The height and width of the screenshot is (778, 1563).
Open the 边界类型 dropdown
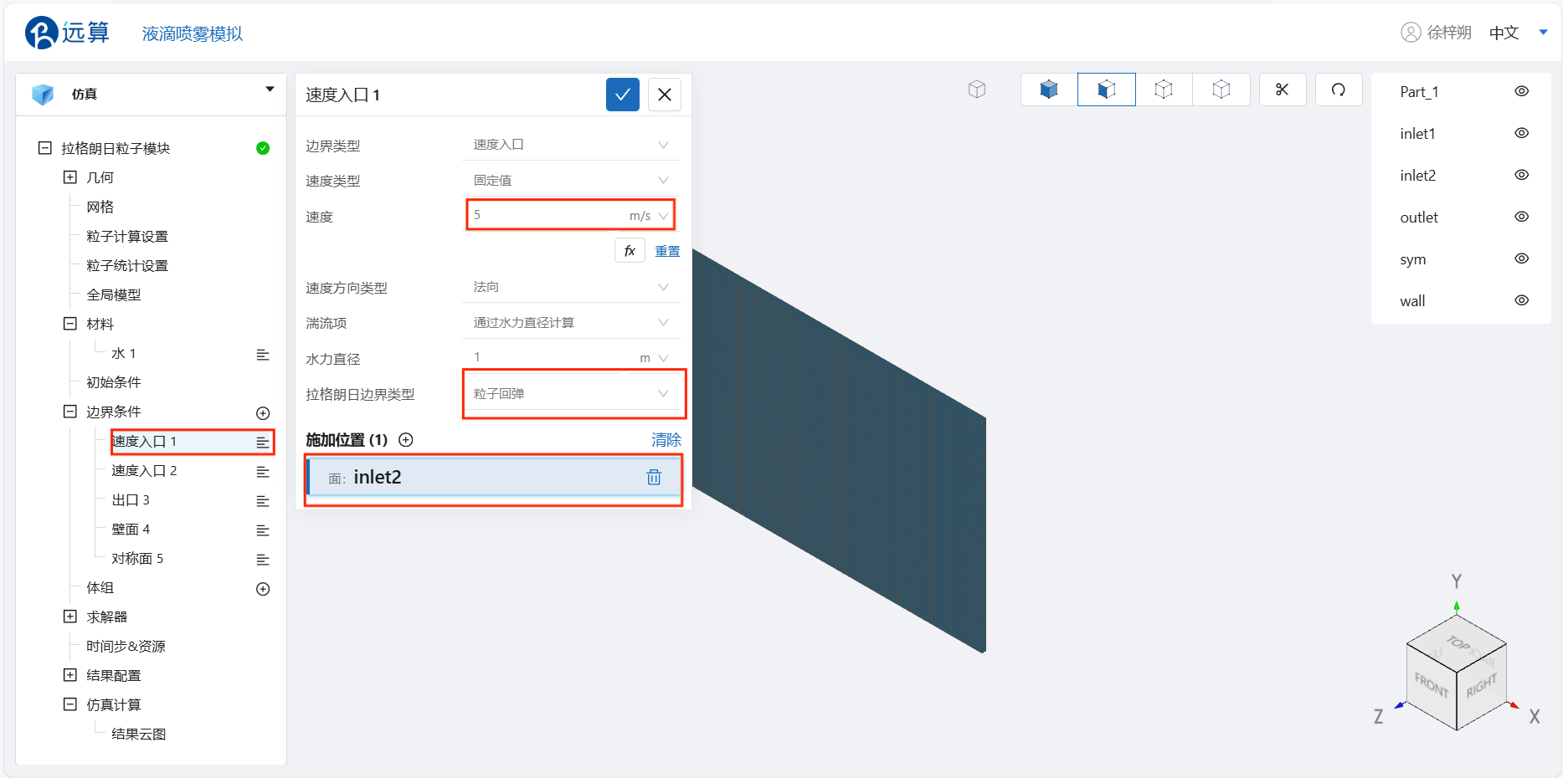coord(572,145)
